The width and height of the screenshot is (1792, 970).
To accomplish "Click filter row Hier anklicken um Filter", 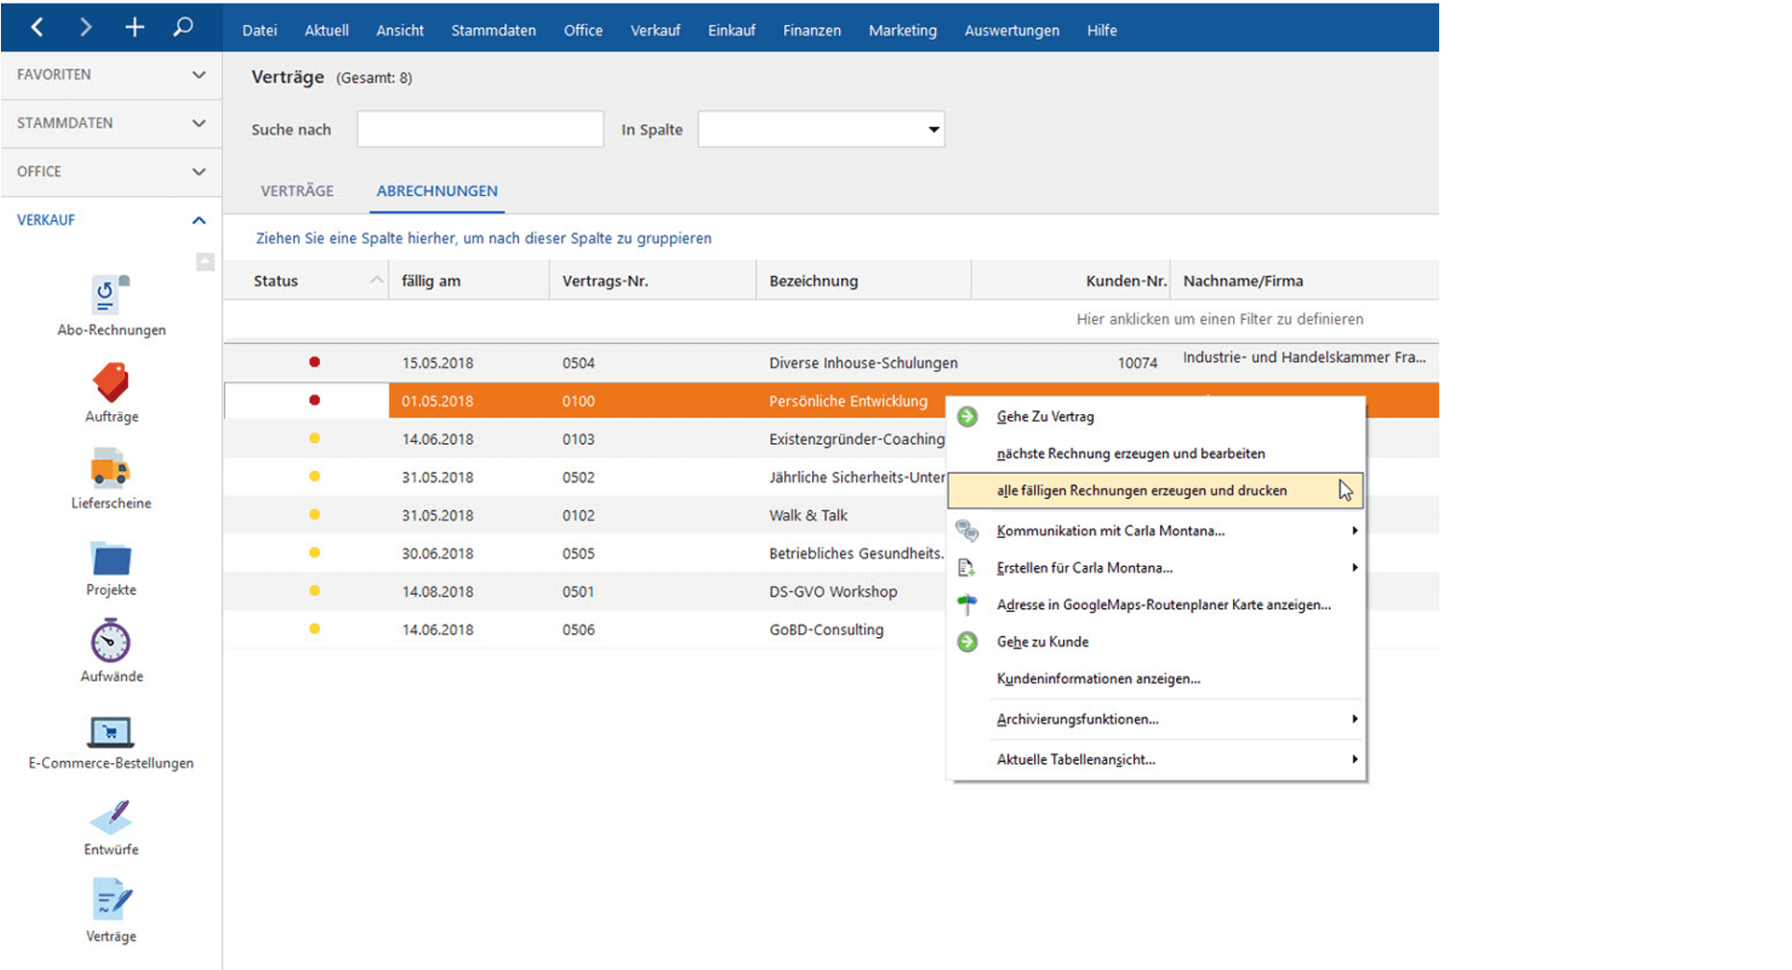I will (x=1220, y=319).
